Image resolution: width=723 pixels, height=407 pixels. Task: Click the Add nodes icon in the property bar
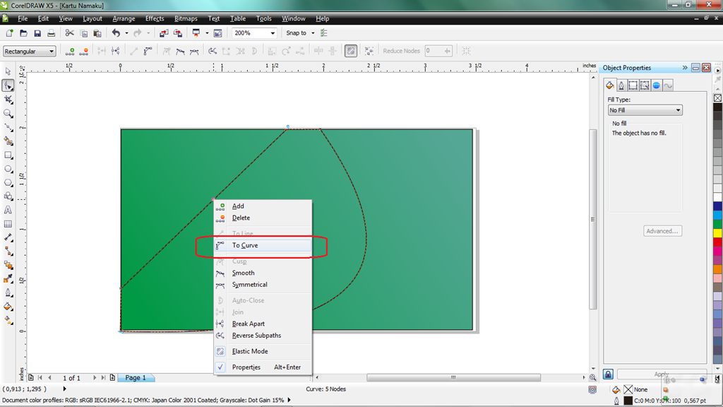(x=70, y=51)
